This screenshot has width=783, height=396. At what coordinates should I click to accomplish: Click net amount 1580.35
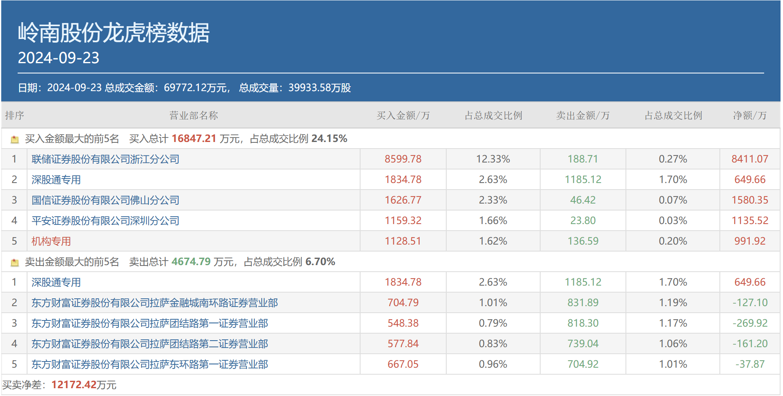(x=750, y=200)
